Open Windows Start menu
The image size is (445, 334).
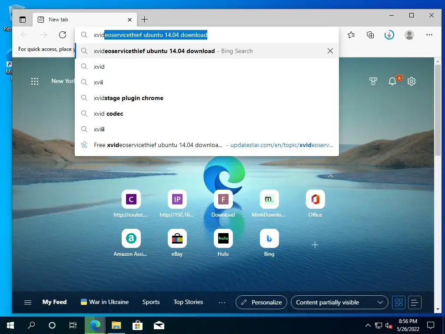click(10, 325)
